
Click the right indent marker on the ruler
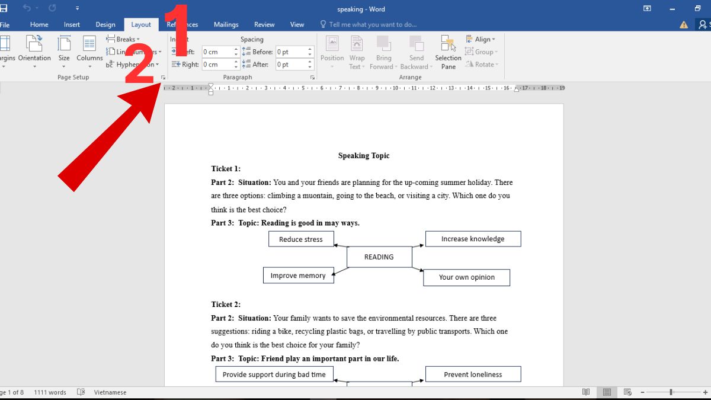click(x=517, y=89)
